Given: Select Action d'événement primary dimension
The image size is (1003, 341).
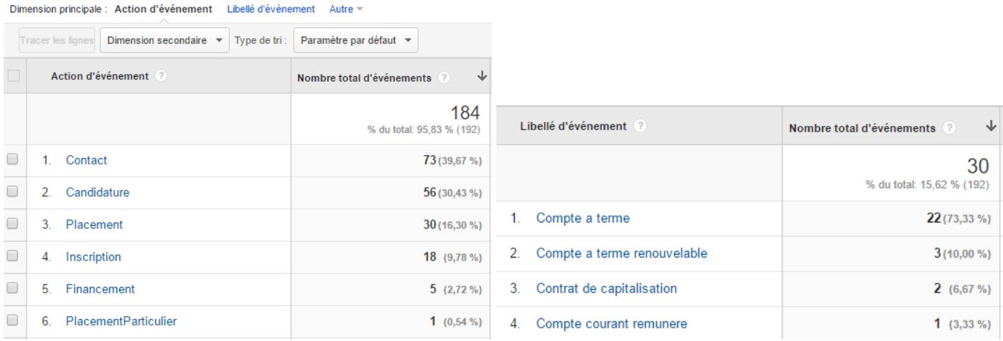Looking at the screenshot, I should click(x=163, y=9).
